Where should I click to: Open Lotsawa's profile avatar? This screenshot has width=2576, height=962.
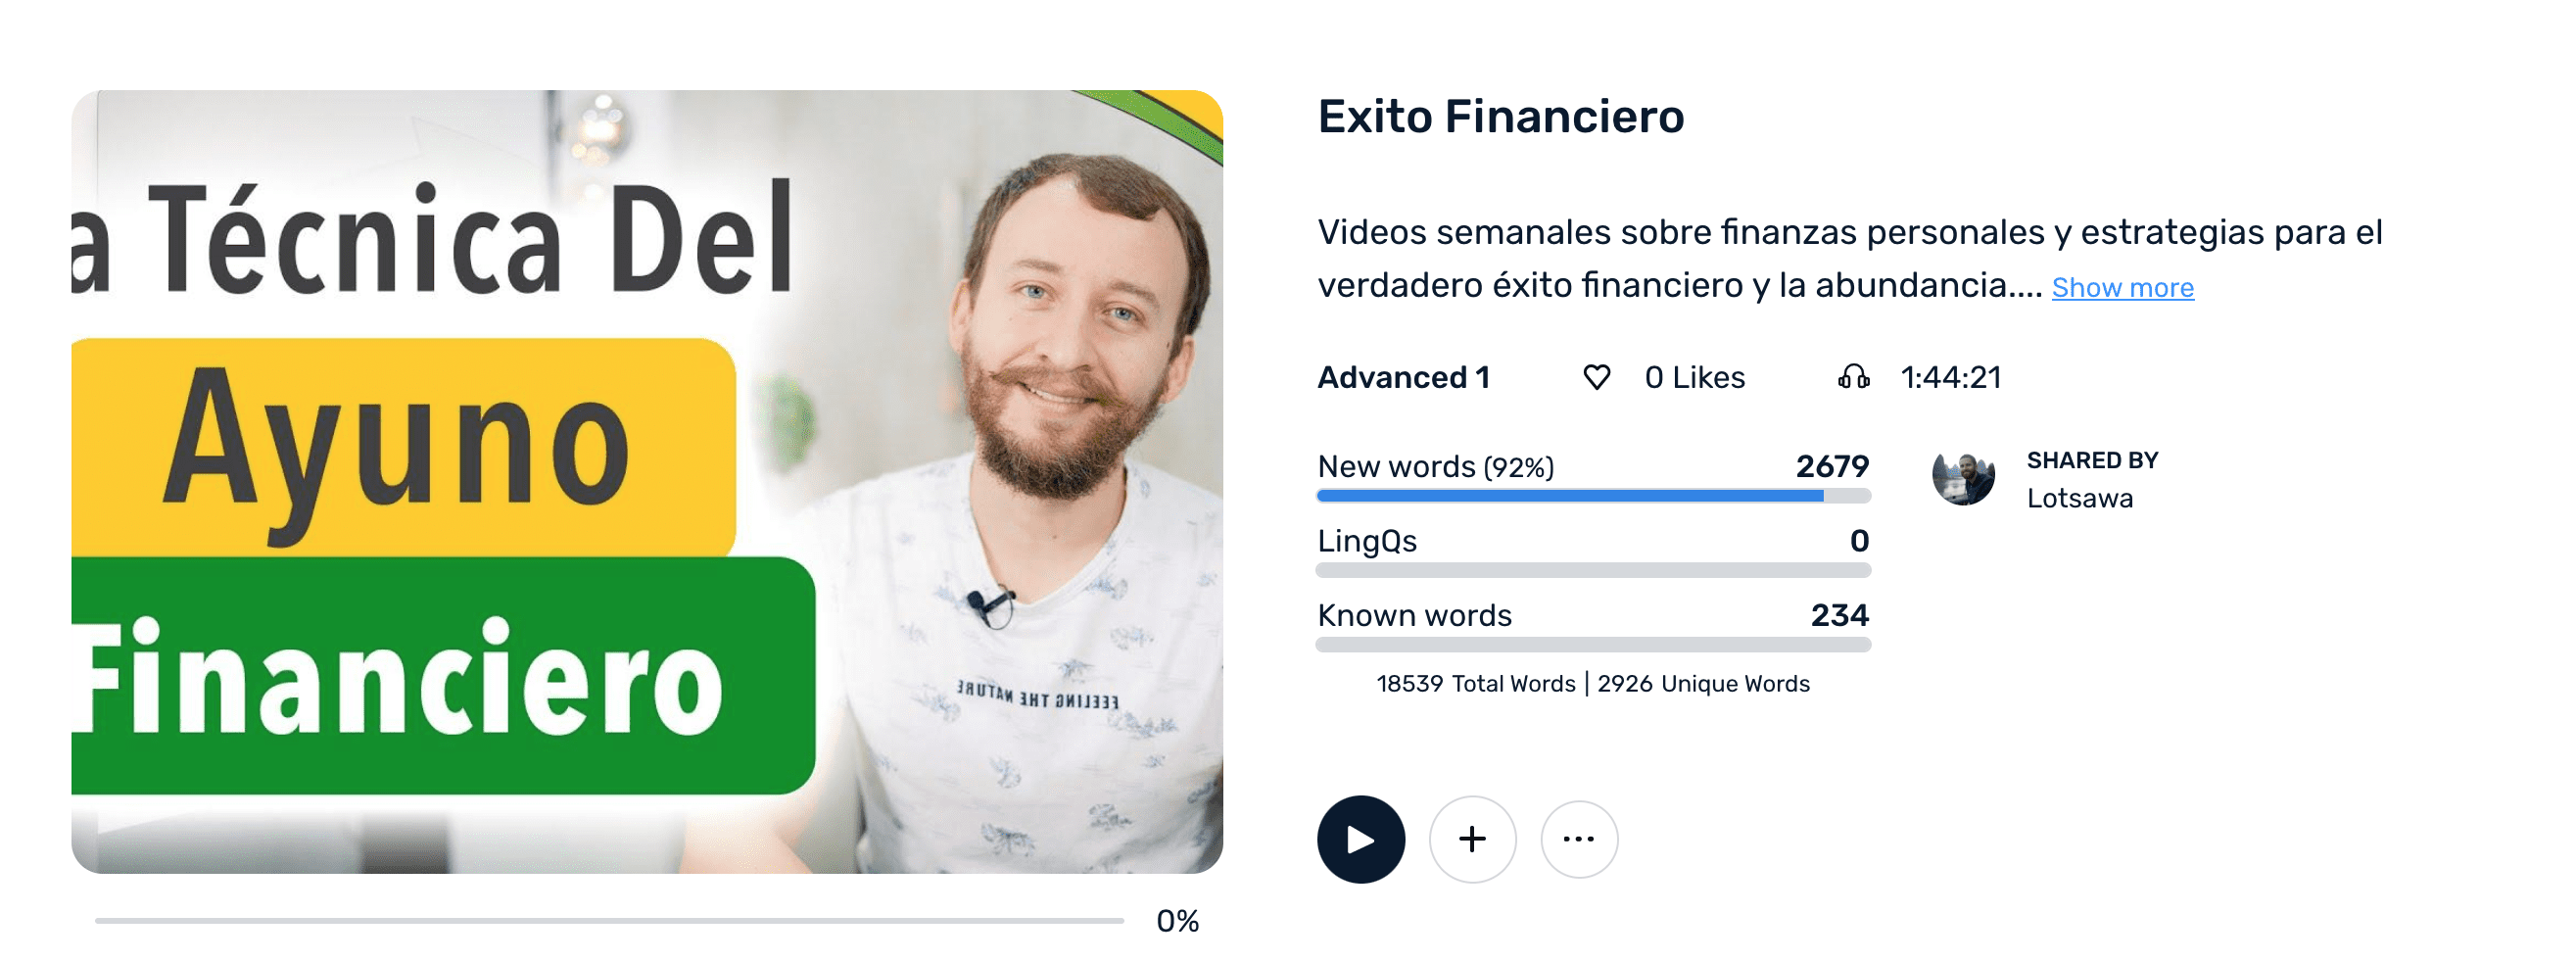coord(1963,479)
